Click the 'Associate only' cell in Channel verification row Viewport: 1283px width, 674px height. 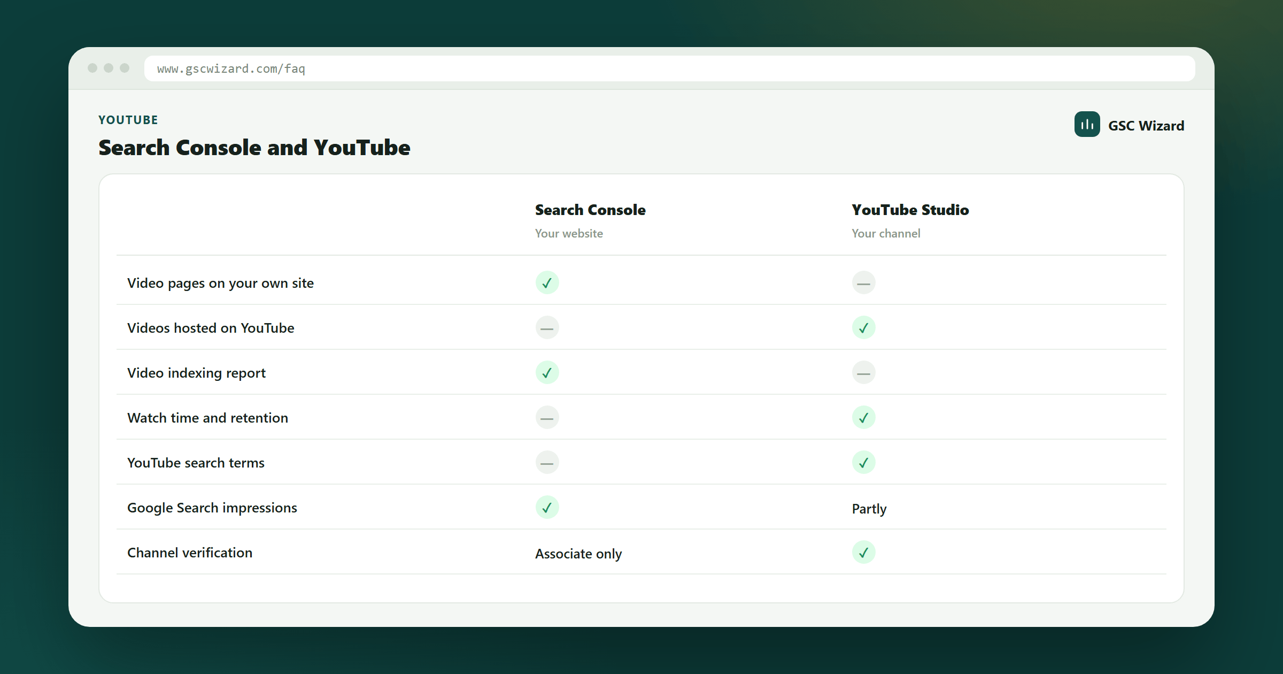tap(578, 554)
